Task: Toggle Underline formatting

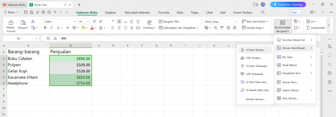Action: [x=58, y=28]
